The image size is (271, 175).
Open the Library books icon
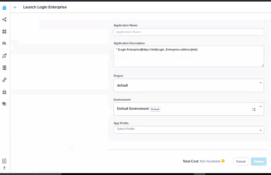[4, 43]
